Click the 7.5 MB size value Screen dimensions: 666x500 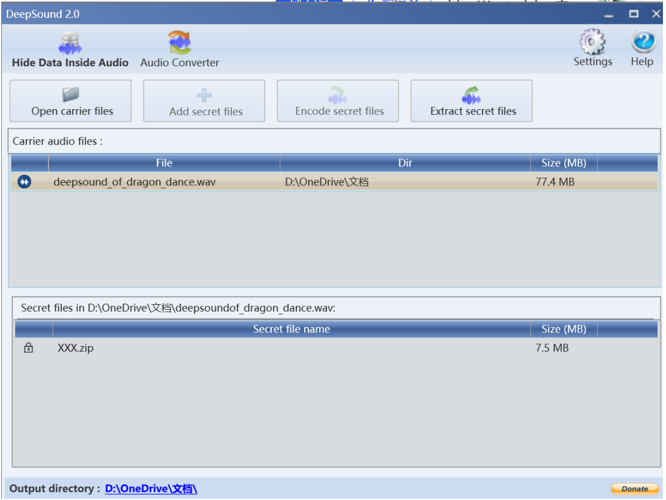552,348
